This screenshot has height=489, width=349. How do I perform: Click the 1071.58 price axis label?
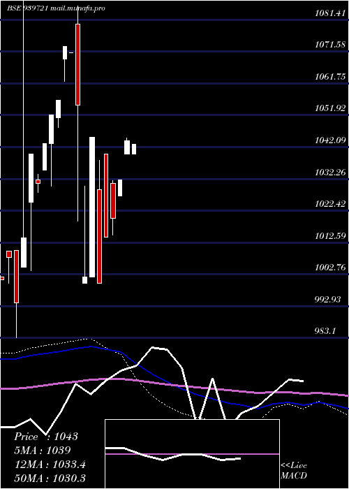coord(330,45)
